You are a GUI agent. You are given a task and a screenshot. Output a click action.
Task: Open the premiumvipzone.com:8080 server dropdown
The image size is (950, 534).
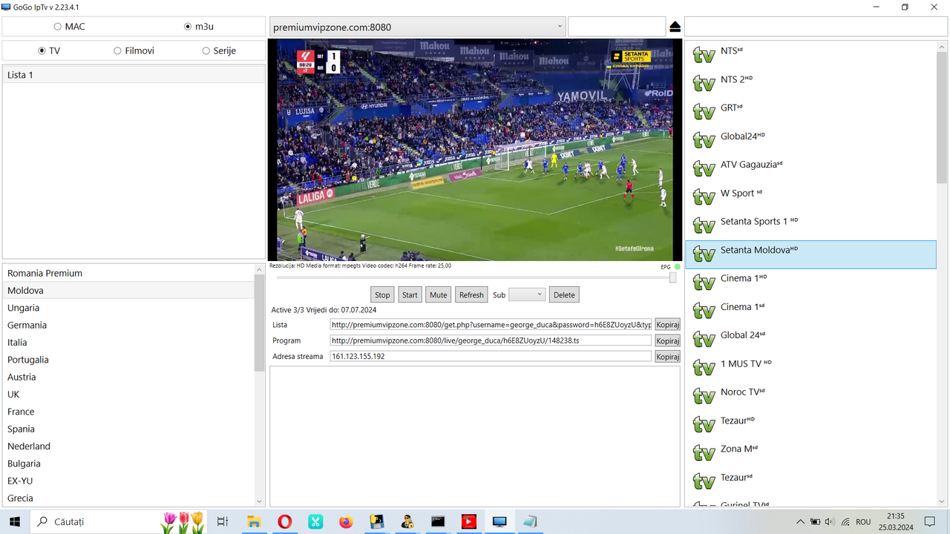[x=416, y=27]
